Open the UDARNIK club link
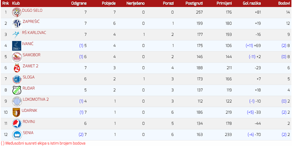The image size is (292, 146). click(x=30, y=110)
